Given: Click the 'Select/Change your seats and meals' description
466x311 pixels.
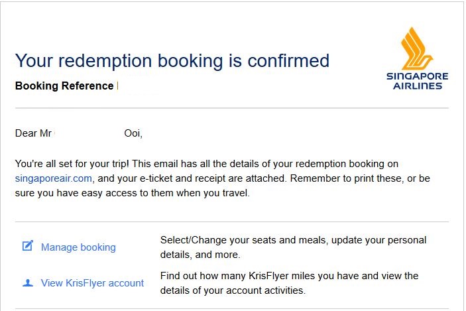Looking at the screenshot, I should point(294,247).
